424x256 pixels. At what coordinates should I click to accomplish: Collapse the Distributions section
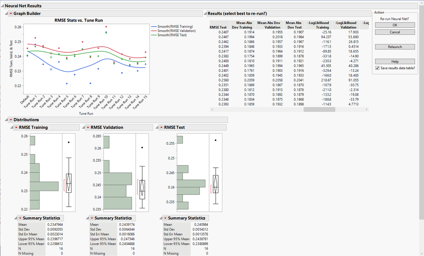[6, 120]
